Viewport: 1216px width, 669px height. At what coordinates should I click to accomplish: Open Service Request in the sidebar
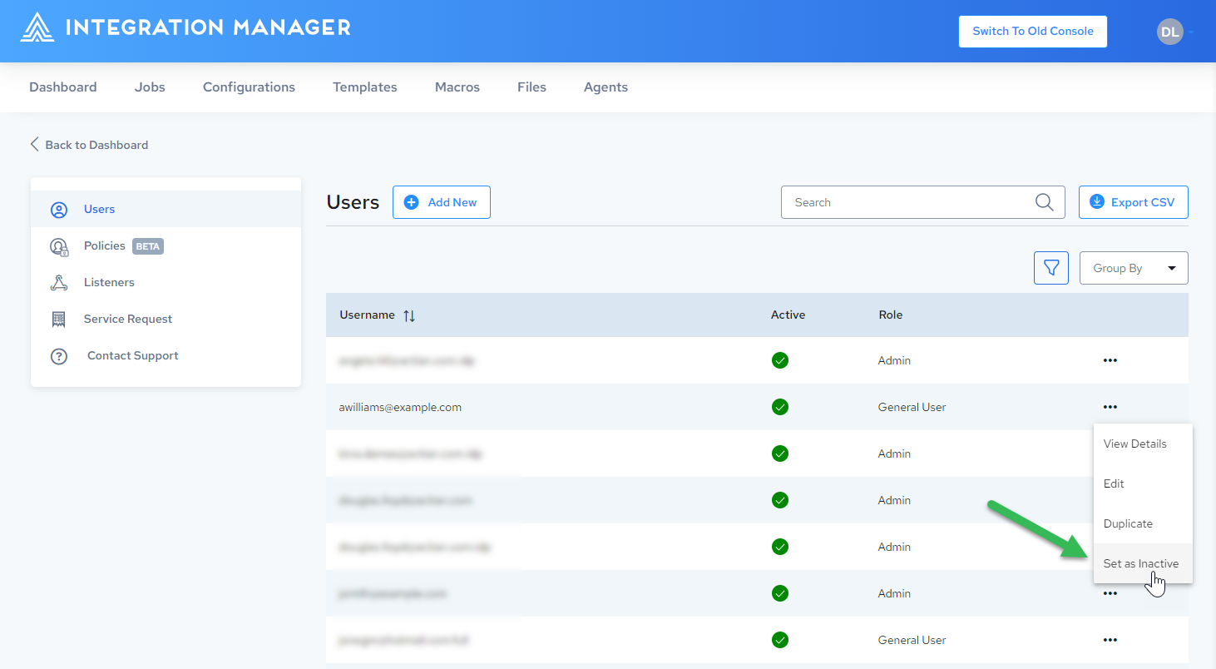166,319
